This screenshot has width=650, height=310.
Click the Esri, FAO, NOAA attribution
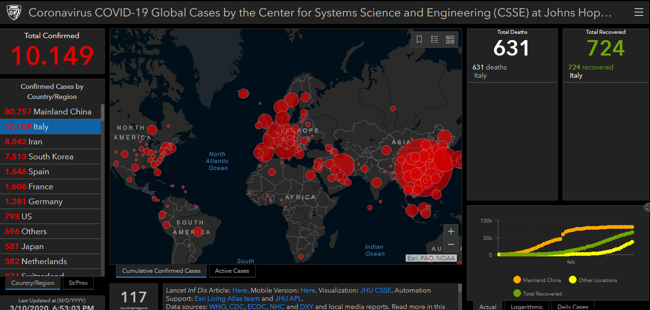(x=431, y=258)
